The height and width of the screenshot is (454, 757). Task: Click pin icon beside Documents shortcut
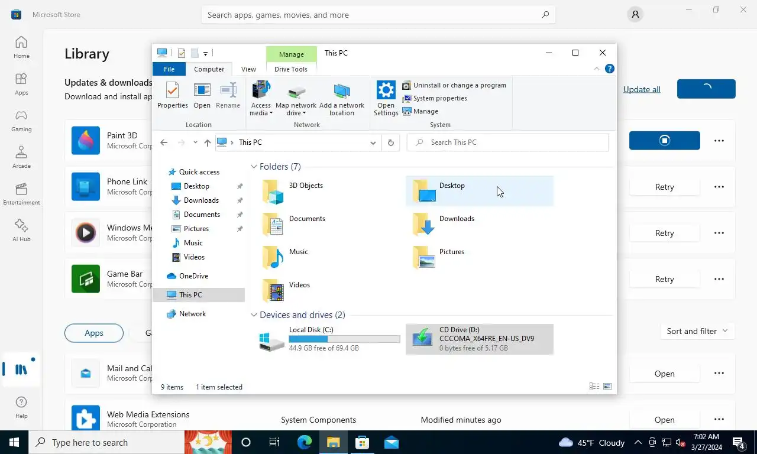tap(240, 215)
